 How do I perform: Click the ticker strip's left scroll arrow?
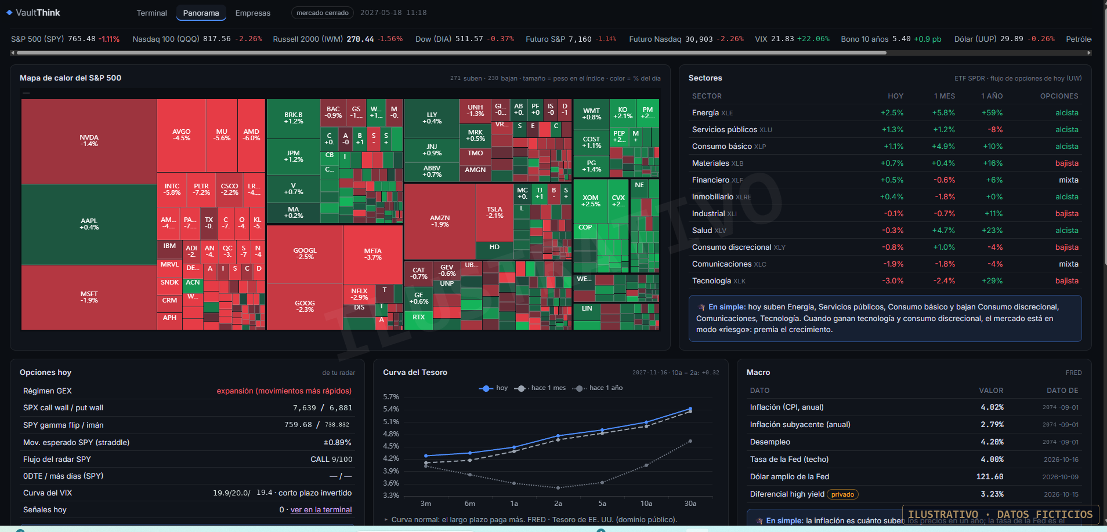(x=13, y=53)
